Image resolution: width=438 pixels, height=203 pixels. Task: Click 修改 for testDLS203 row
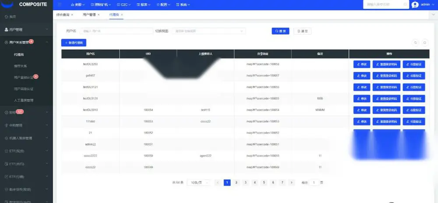pos(362,64)
